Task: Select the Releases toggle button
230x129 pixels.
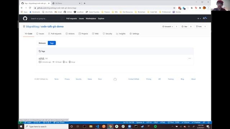Action: point(42,43)
